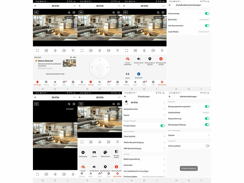Open Gerät teilen in Einstellungen

(144, 165)
